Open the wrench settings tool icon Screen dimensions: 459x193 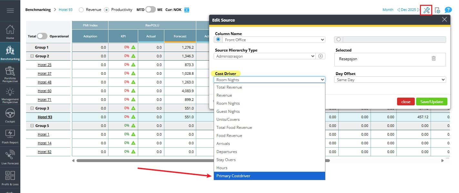coord(426,10)
